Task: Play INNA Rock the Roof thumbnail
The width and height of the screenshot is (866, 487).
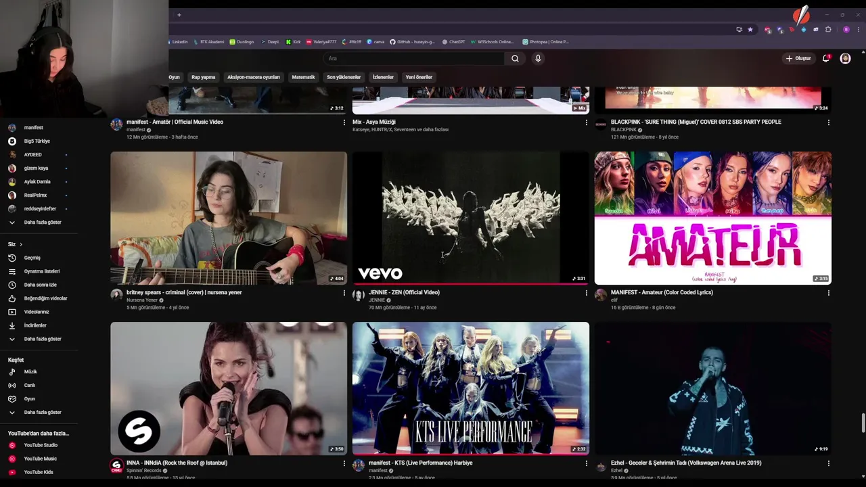Action: tap(229, 388)
